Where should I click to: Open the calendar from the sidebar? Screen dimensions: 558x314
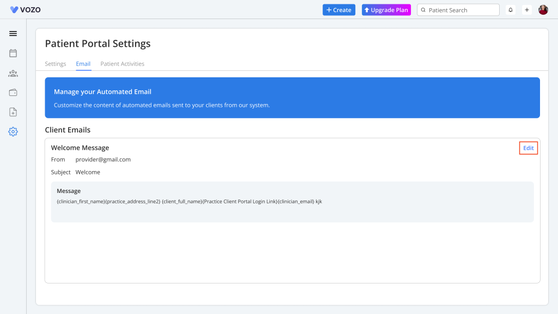(x=13, y=53)
